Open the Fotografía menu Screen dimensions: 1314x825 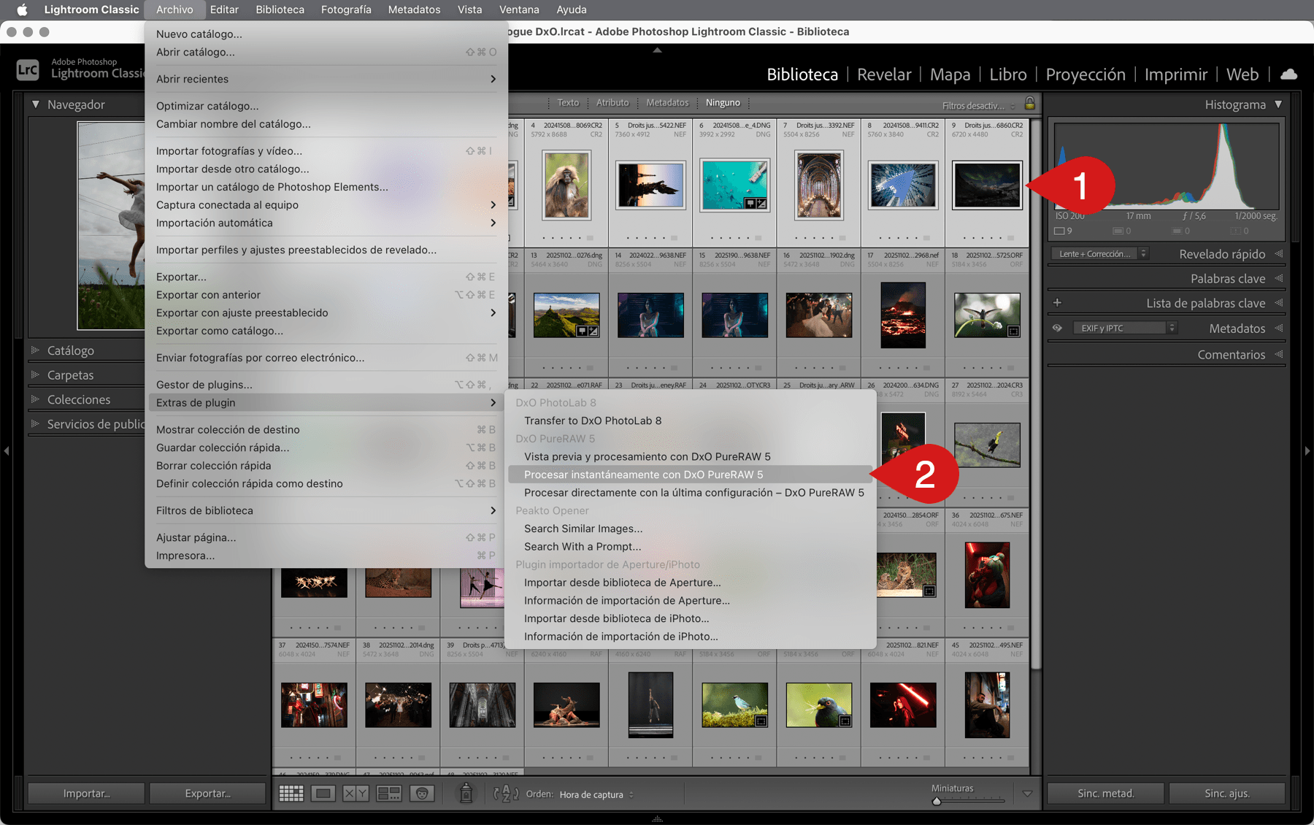tap(346, 9)
